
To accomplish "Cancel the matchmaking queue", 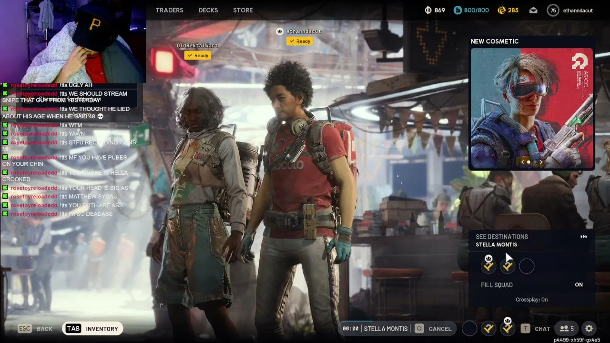I will pyautogui.click(x=440, y=329).
